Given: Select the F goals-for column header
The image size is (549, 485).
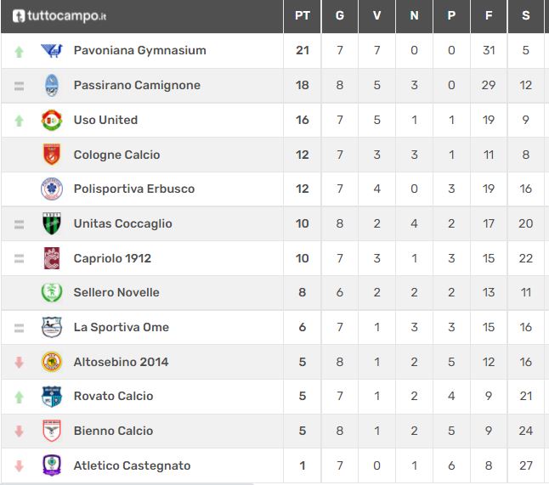Looking at the screenshot, I should [x=489, y=16].
